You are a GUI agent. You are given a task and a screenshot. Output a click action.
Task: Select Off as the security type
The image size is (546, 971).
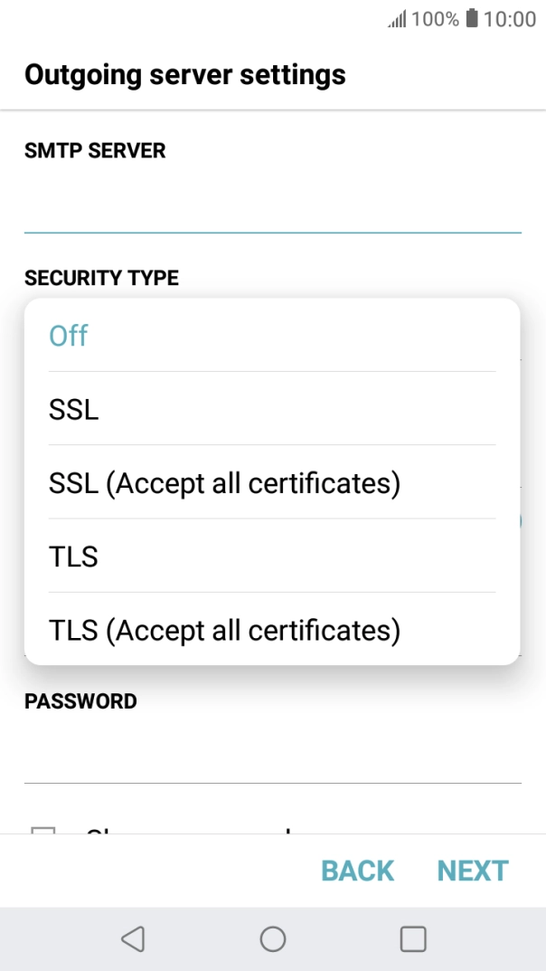(68, 336)
